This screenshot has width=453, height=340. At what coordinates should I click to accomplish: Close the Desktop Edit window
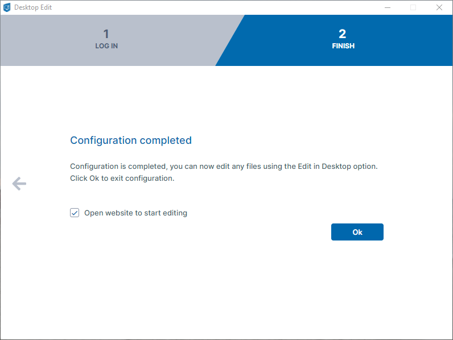coord(439,7)
